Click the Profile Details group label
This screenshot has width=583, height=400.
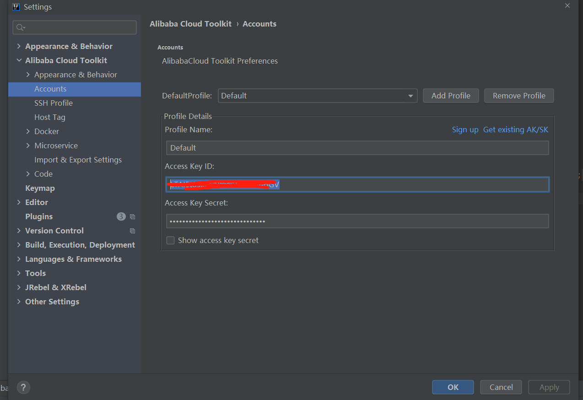188,116
